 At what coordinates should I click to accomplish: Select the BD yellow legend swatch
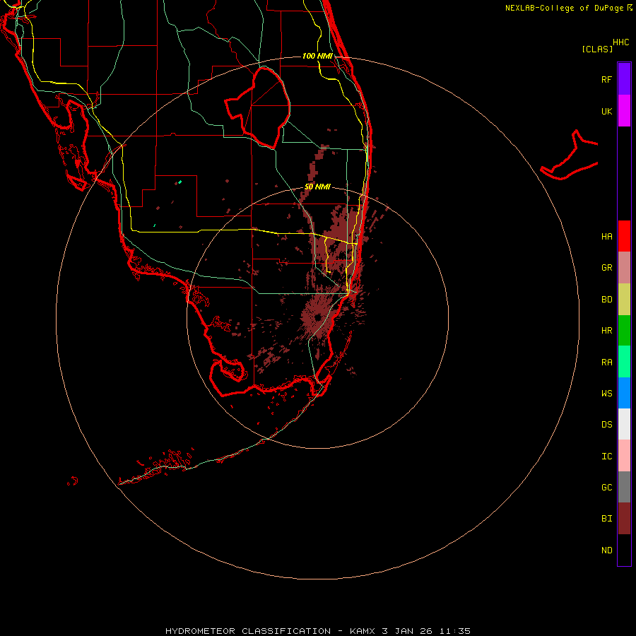click(624, 299)
